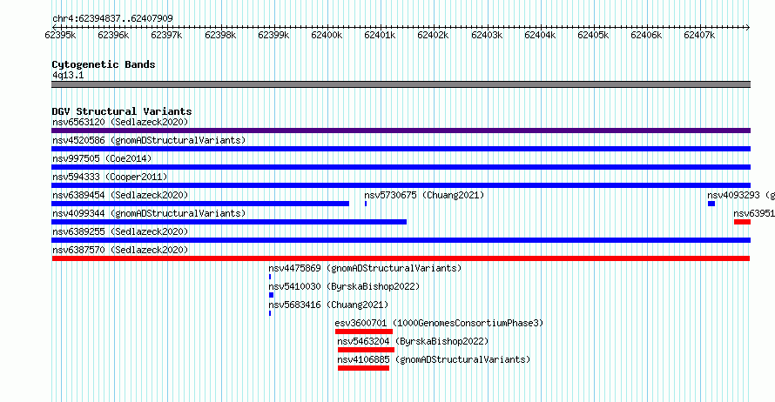Click the small blue nsv5410030 marker
This screenshot has width=775, height=402.
(271, 295)
